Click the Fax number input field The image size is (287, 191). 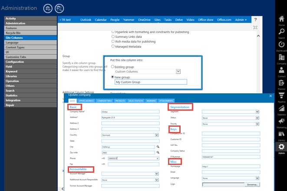point(134,164)
